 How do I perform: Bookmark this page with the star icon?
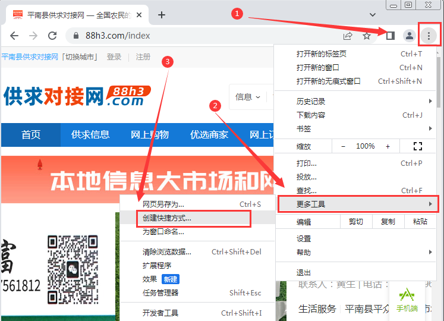point(367,36)
